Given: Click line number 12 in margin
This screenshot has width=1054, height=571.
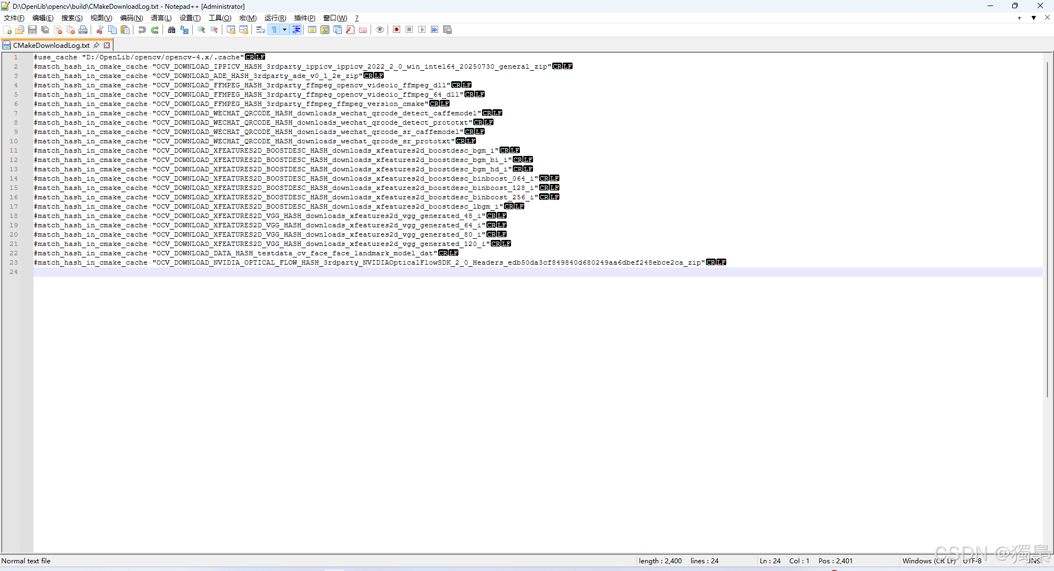Looking at the screenshot, I should [13, 160].
